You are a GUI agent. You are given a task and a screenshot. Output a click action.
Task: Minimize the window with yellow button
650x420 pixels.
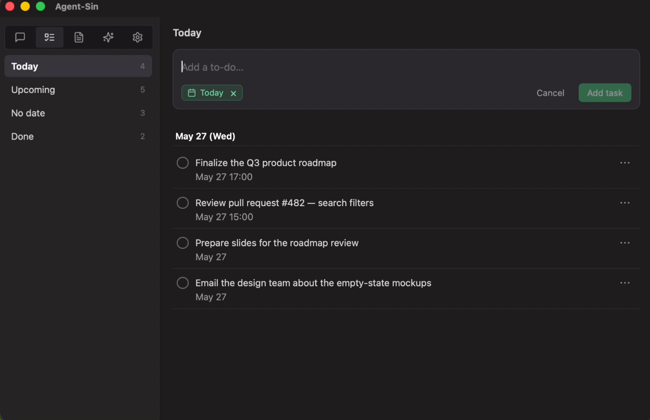[25, 6]
